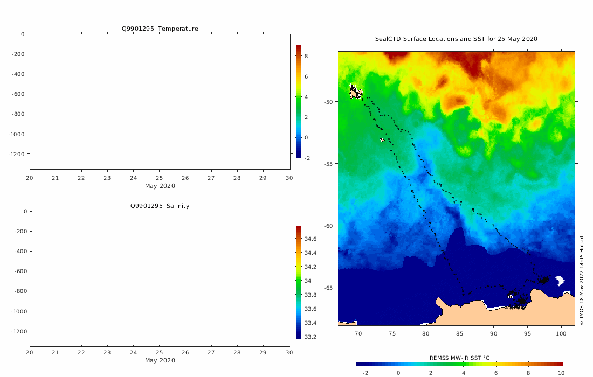Click the 10 label on SST color bar
Image resolution: width=593 pixels, height=377 pixels.
[x=561, y=373]
